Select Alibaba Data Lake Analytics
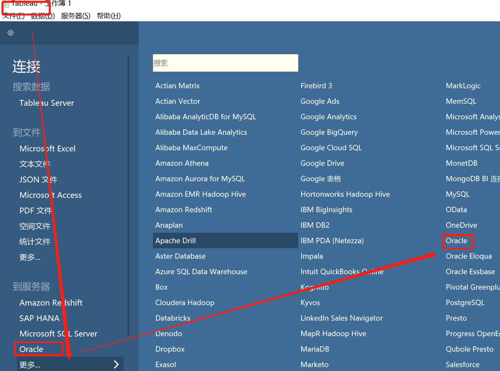 tap(201, 132)
